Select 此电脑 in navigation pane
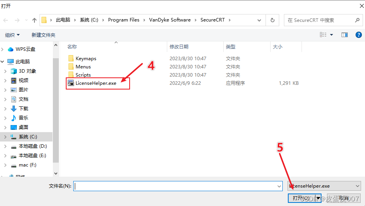Image resolution: width=365 pixels, height=206 pixels. (x=23, y=61)
